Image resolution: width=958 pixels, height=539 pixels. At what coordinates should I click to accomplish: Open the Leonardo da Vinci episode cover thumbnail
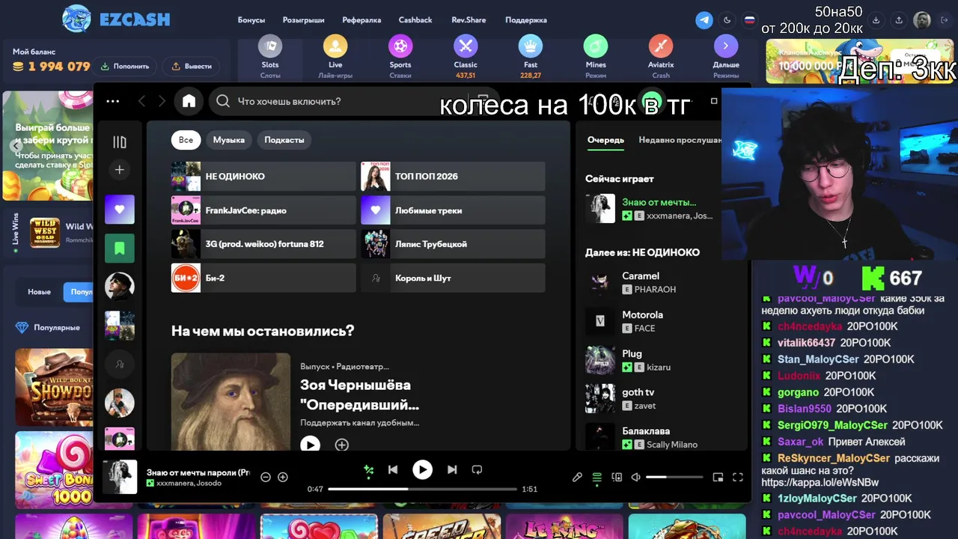point(231,402)
